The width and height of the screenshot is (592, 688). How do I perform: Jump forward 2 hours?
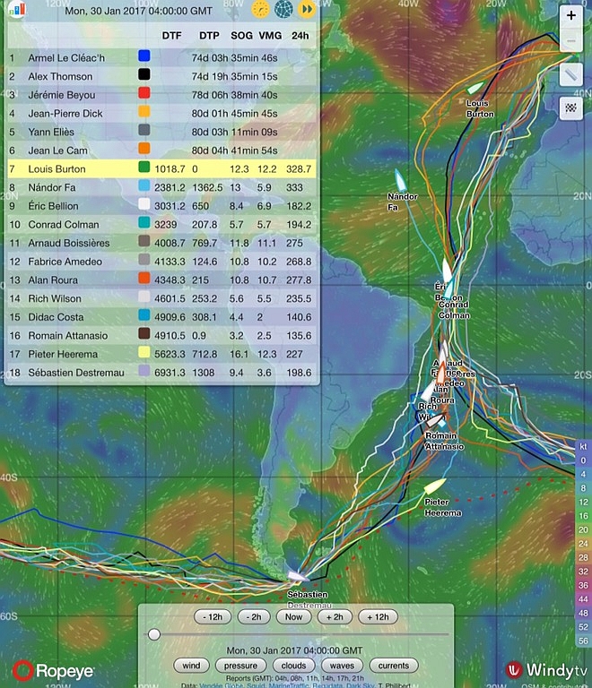point(334,617)
